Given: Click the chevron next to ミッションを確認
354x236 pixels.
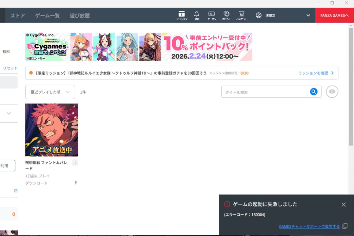Looking at the screenshot, I should pyautogui.click(x=332, y=73).
